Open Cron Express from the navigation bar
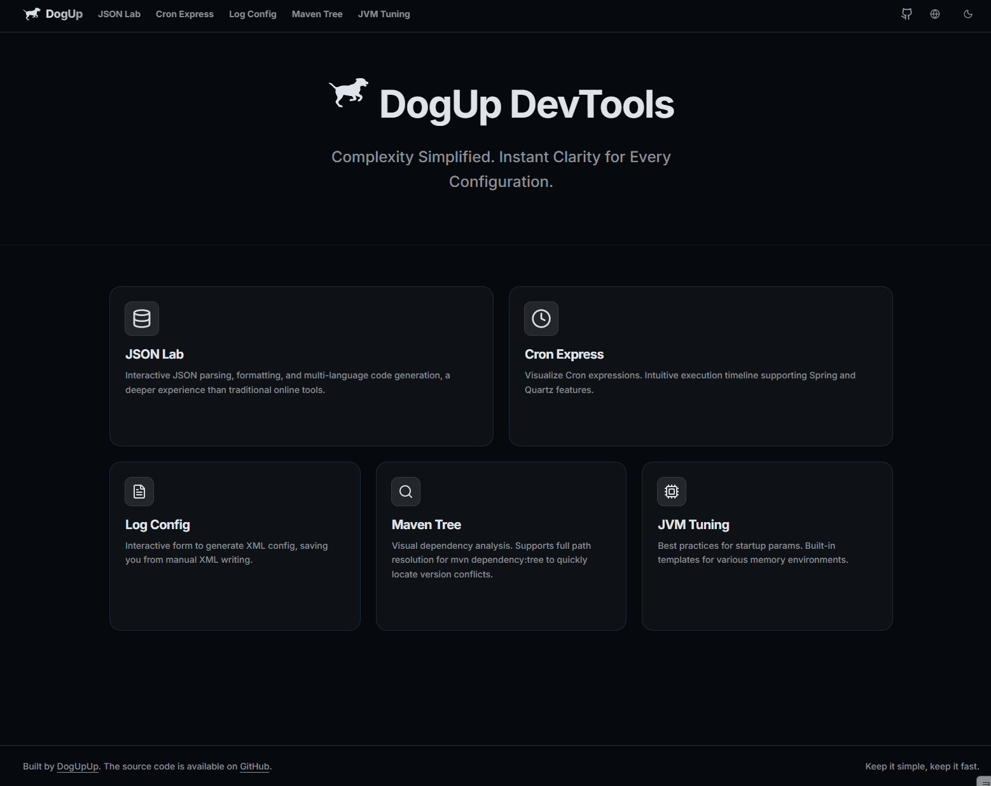Viewport: 991px width, 786px height. click(184, 13)
